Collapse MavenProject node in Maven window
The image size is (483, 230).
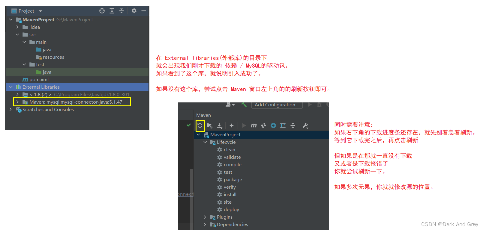198,134
